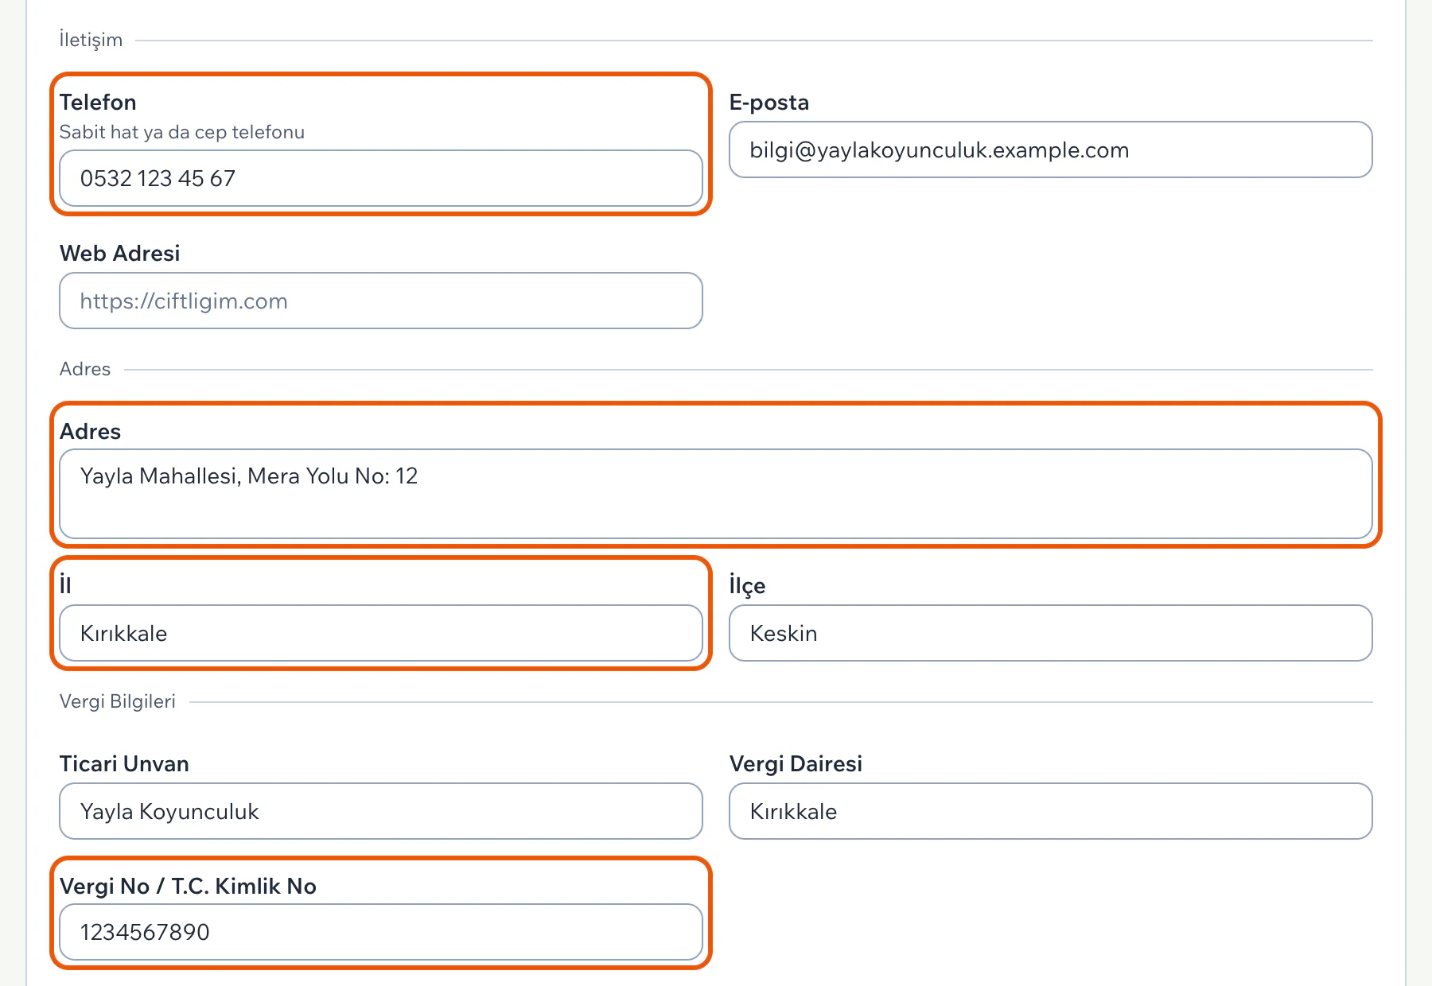The height and width of the screenshot is (986, 1432).
Task: Focus the E-posta email input field
Action: click(x=1050, y=149)
